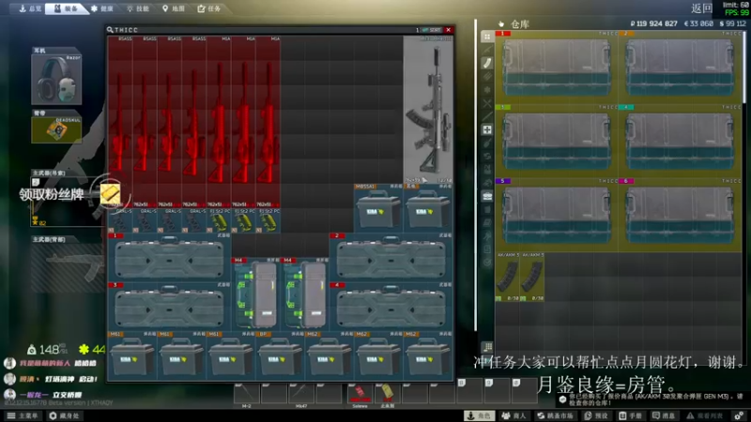Open the first M61 ammo case
This screenshot has height=422, width=751.
pos(132,356)
